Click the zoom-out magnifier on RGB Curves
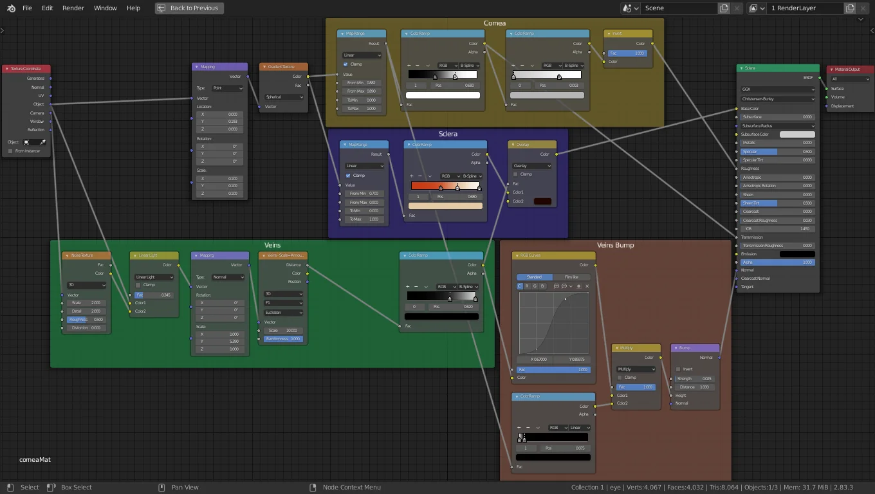Image resolution: width=875 pixels, height=494 pixels. [564, 286]
